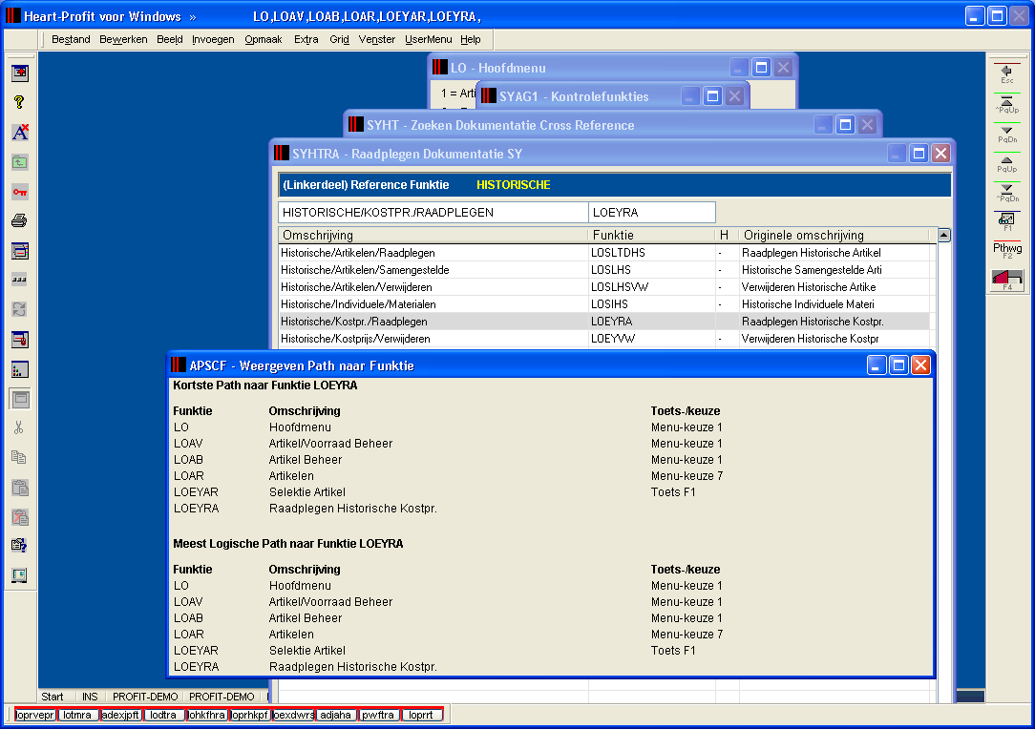Click the scroll-up arrow of the SYHTRA list
The image size is (1035, 729).
coord(944,235)
